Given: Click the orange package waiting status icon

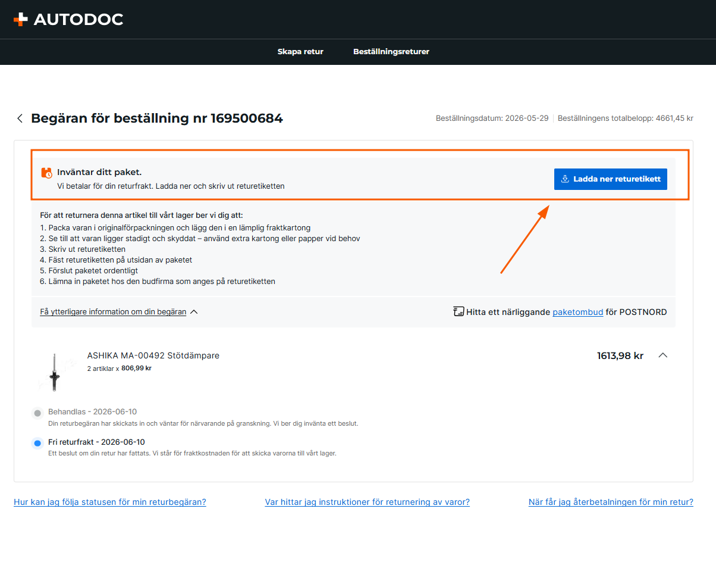Looking at the screenshot, I should point(46,173).
